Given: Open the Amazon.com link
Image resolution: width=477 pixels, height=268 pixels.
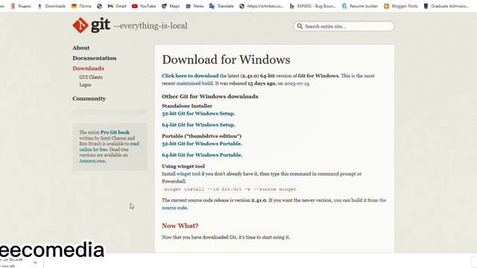Looking at the screenshot, I should pos(92,161).
